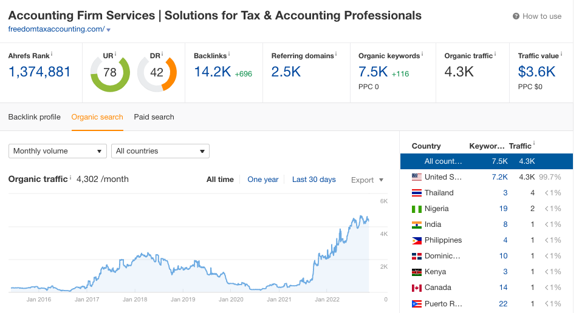Screen dimensions: 579x313
Task: Expand the Export menu
Action: pos(367,180)
